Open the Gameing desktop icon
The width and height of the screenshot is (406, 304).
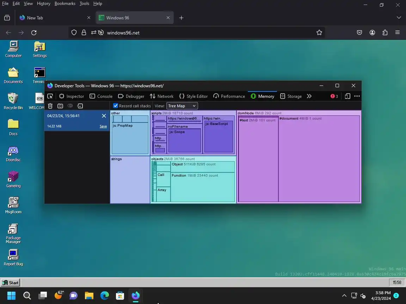tap(13, 179)
